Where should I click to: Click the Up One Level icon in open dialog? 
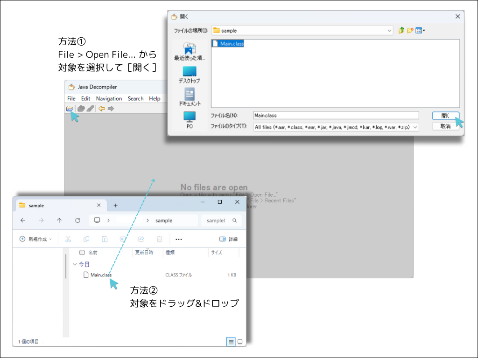(x=401, y=31)
